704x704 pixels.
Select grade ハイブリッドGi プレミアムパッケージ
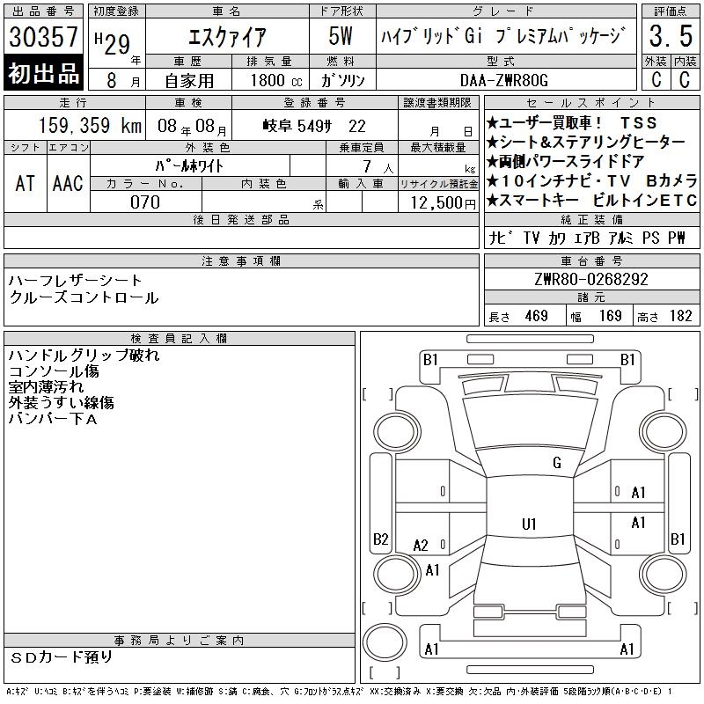[x=502, y=36]
